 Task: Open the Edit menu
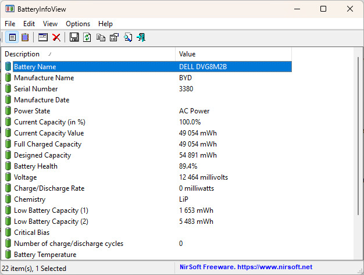(x=29, y=24)
